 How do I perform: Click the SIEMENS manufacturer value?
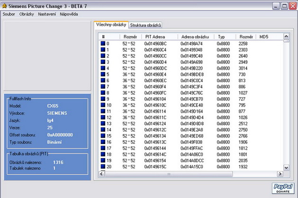point(57,113)
